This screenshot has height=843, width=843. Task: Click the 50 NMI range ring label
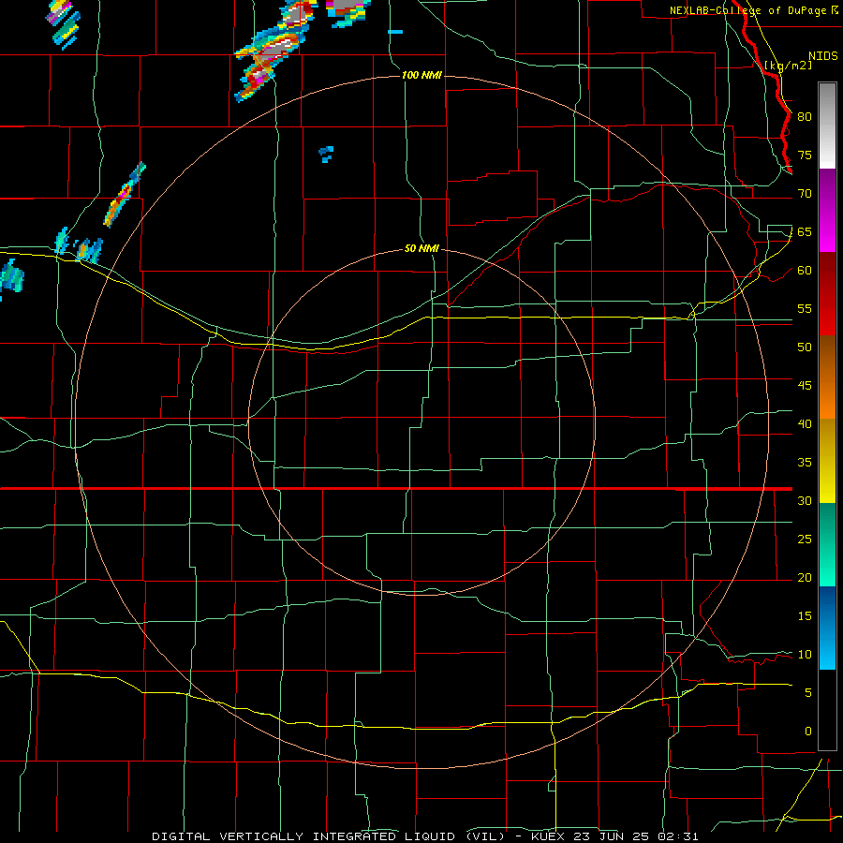pyautogui.click(x=422, y=248)
